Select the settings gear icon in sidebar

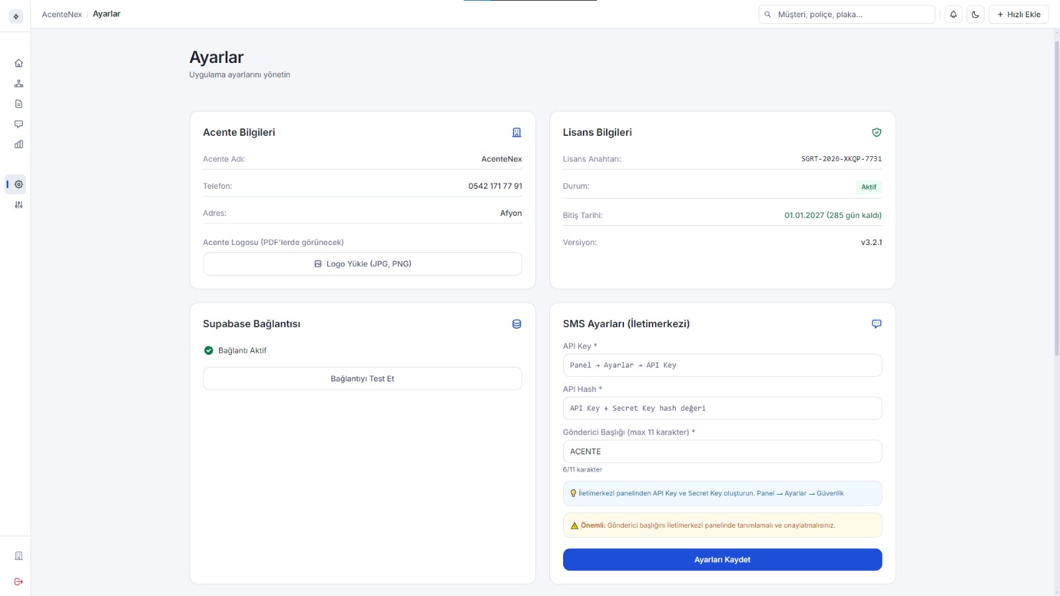click(x=19, y=185)
